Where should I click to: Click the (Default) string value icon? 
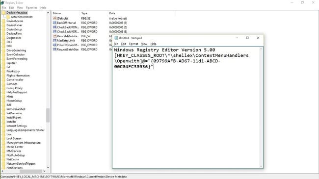click(54, 18)
